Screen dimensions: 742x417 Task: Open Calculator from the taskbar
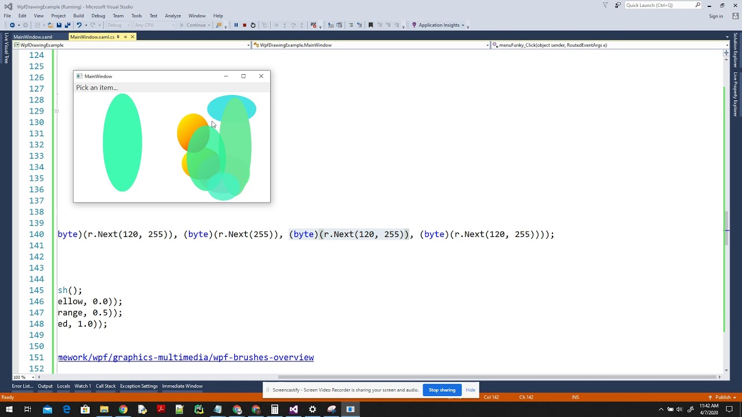click(x=275, y=409)
